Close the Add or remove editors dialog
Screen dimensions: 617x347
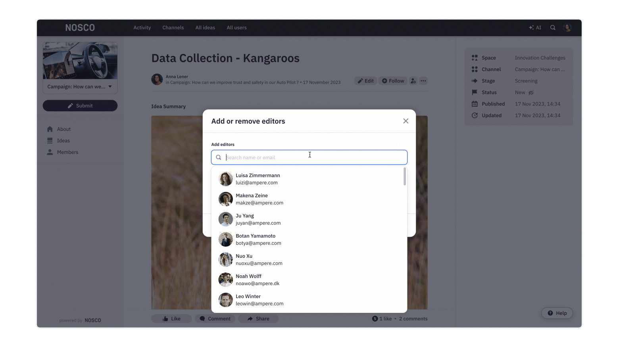coord(406,121)
